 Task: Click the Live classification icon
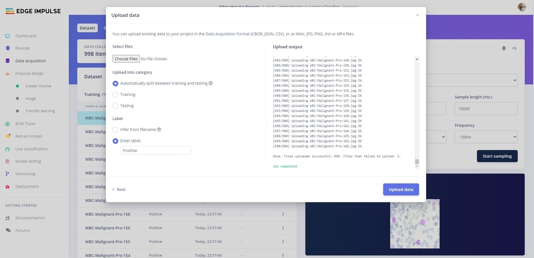[7, 149]
